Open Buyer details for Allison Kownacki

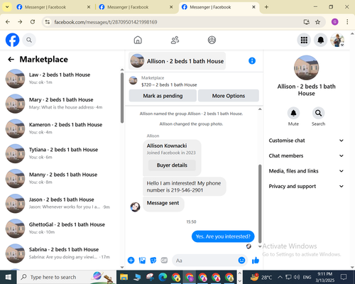[172, 165]
